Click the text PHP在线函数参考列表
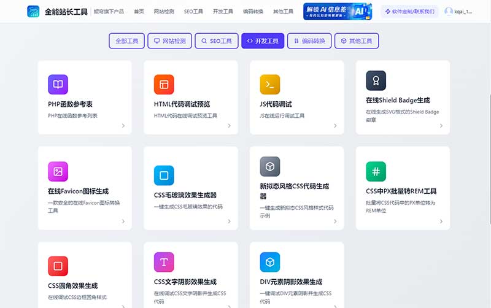 [72, 116]
